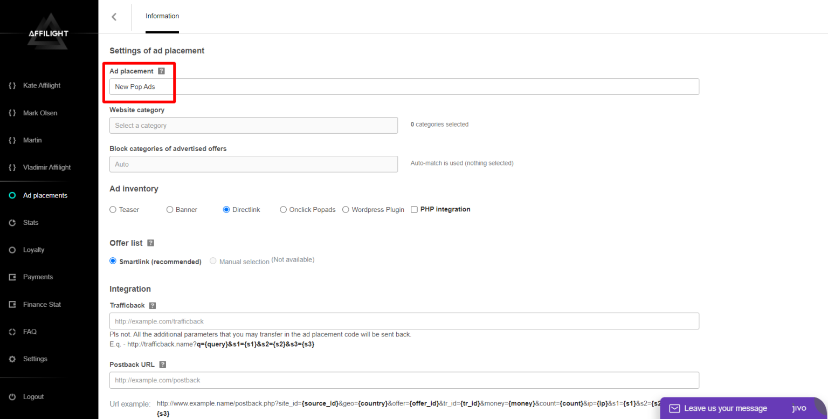Open Finance Stat via its sidebar icon

point(12,304)
